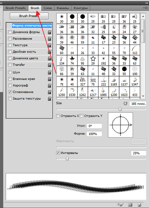Screen dimensions: 149x208
Task: Reset brush size with the circular arrow icon
Action: point(125,104)
